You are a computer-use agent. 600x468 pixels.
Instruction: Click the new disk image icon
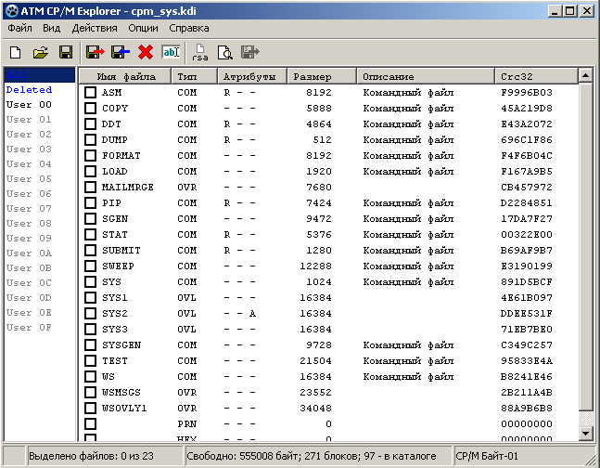(16, 52)
